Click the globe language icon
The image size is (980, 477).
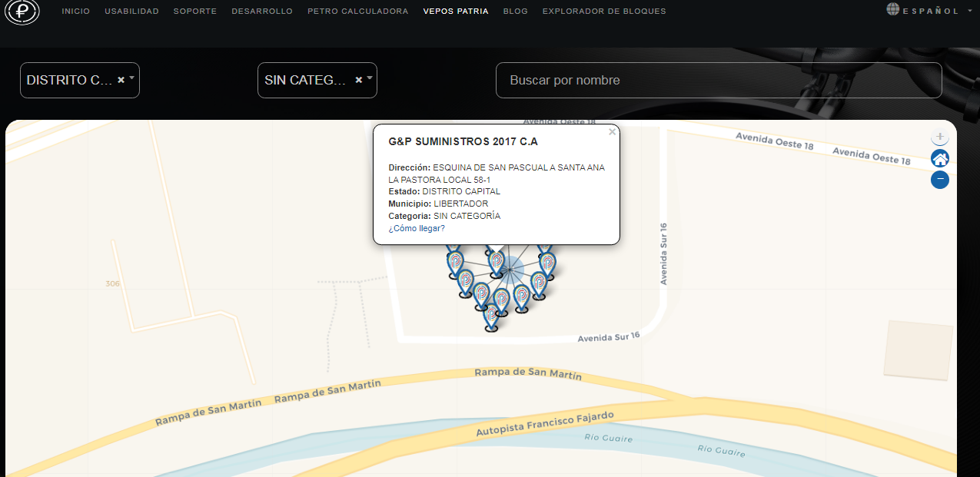[893, 9]
